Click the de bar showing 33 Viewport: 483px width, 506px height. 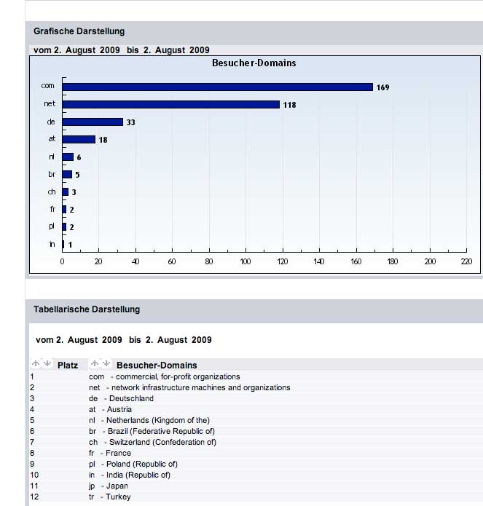[93, 122]
